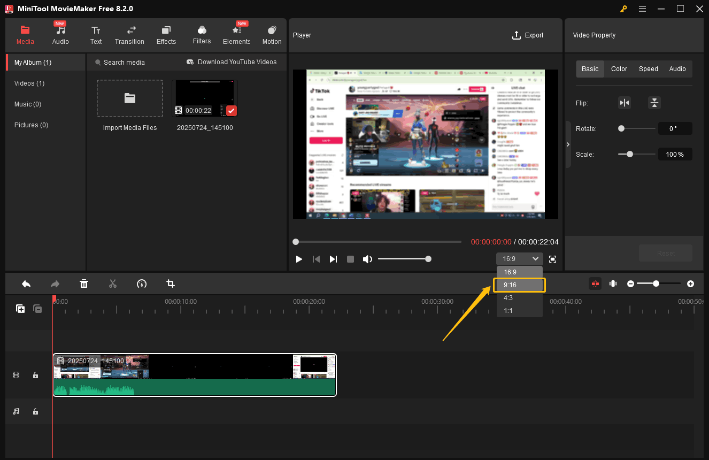Remove a track from the timeline
Viewport: 709px width, 460px height.
[x=37, y=309]
